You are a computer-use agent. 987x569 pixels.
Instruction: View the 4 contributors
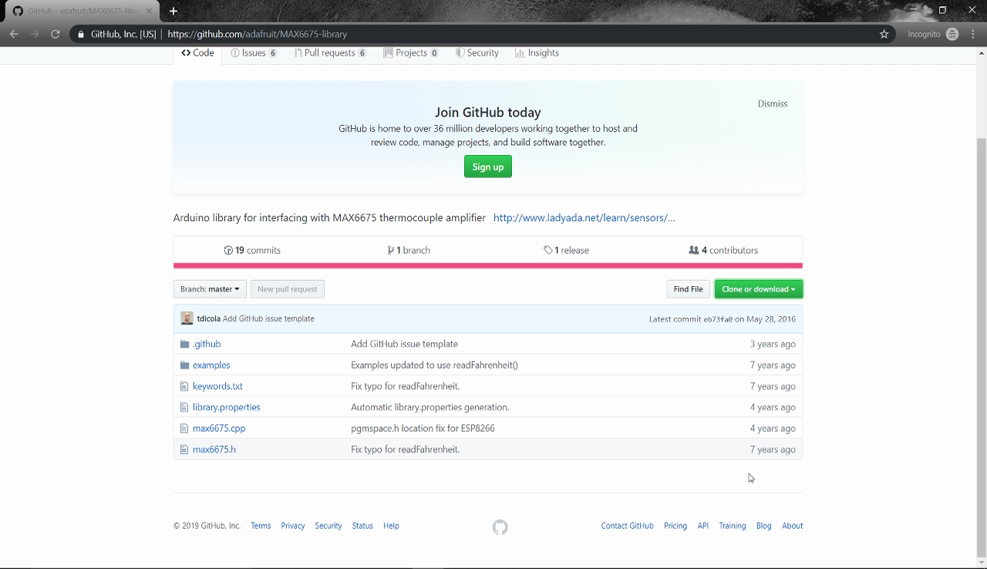(723, 251)
